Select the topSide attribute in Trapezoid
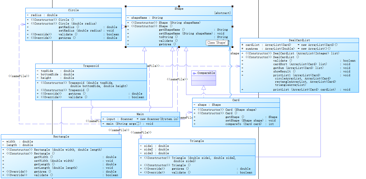The height and width of the screenshot is (179, 366). pyautogui.click(x=55, y=71)
